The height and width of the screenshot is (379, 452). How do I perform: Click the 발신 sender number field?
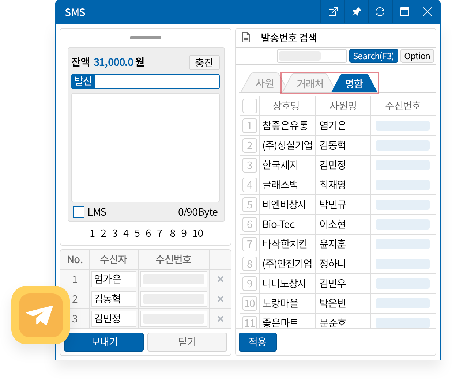tap(157, 82)
